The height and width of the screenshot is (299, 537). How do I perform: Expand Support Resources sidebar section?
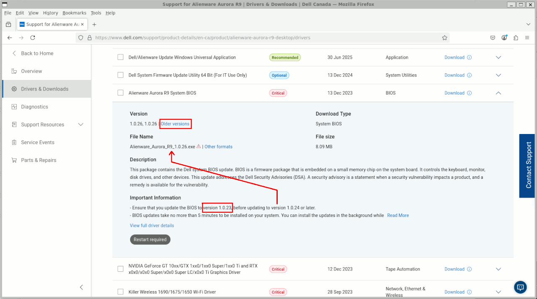click(81, 124)
